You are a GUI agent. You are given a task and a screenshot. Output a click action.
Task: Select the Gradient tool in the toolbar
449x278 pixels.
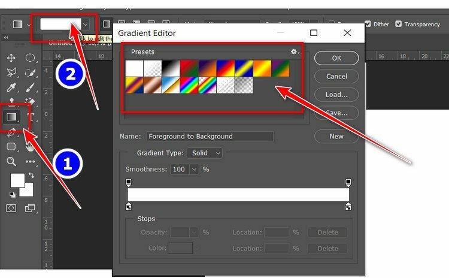(x=12, y=116)
